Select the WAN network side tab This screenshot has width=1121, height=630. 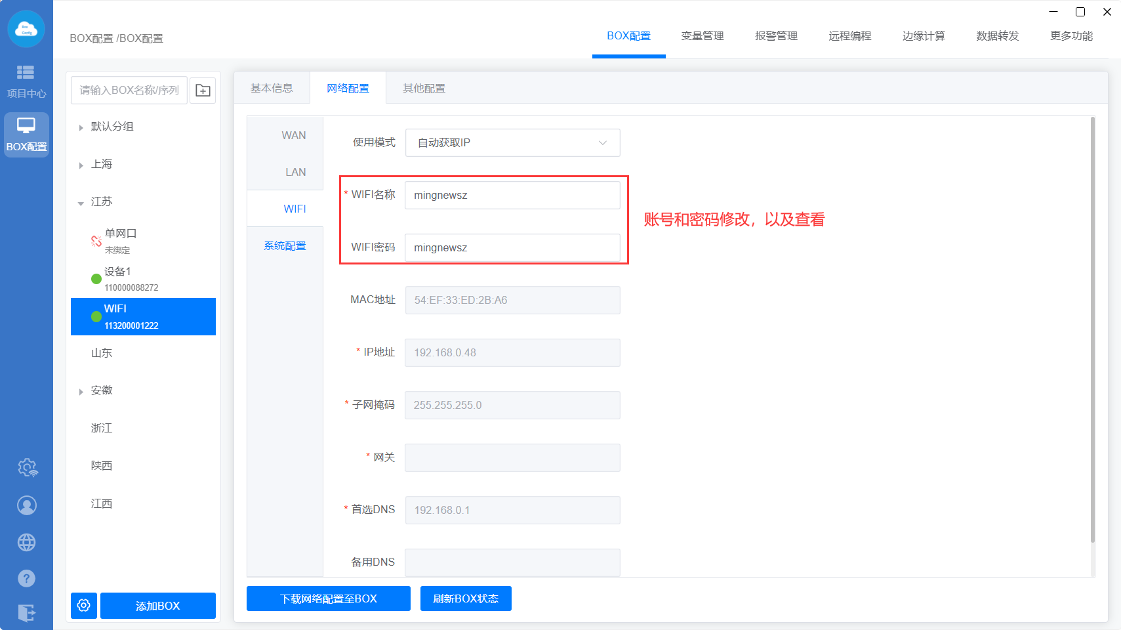(293, 135)
